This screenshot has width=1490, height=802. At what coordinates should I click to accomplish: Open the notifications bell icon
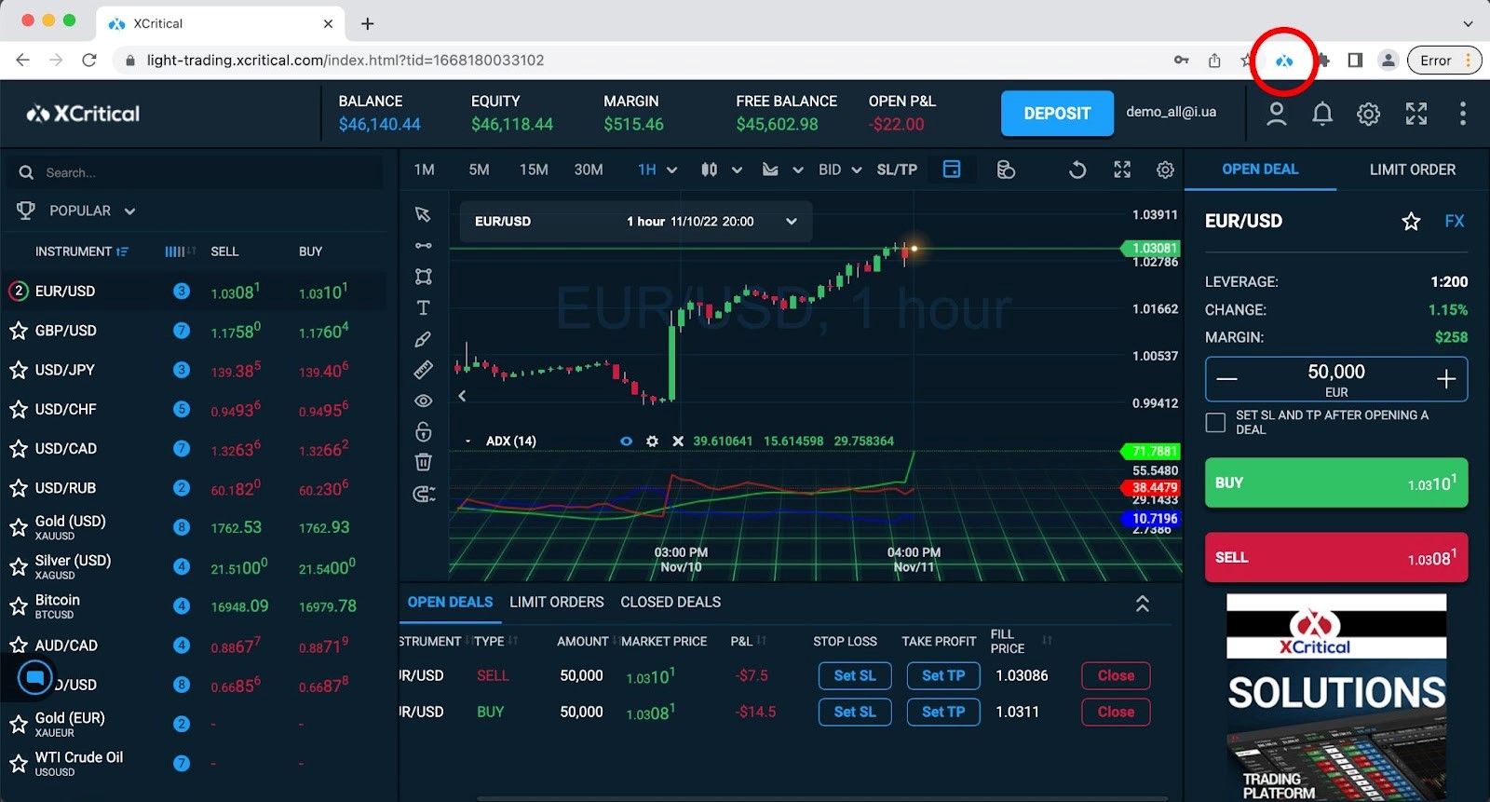tap(1321, 114)
